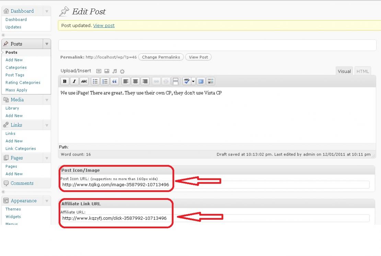Apply Strikethrough (ABC) formatting
The width and height of the screenshot is (381, 256).
pyautogui.click(x=84, y=81)
